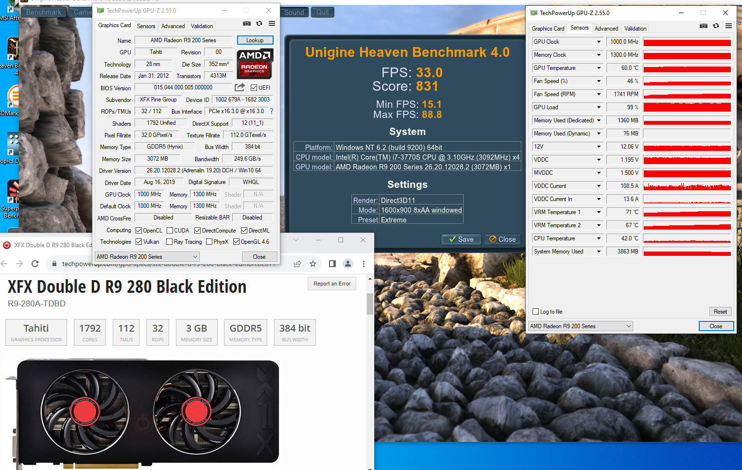The height and width of the screenshot is (470, 742).
Task: Open the hamburger menu in GPU-Z Sensors window
Action: point(728,26)
